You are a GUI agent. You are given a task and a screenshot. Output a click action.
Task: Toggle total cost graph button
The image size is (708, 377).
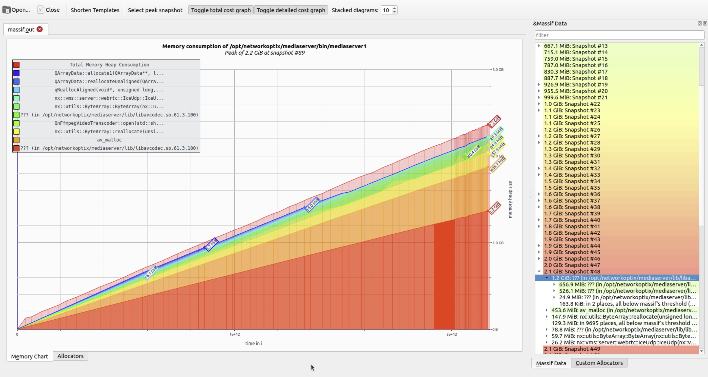pos(221,10)
